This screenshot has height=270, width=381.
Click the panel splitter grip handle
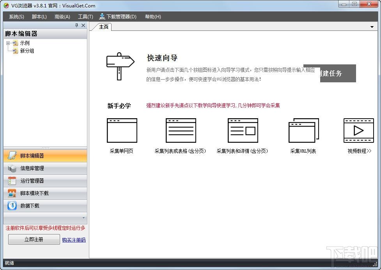[x=46, y=148]
